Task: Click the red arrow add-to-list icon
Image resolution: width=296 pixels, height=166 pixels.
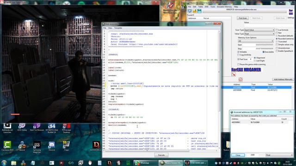Action: click(x=234, y=74)
